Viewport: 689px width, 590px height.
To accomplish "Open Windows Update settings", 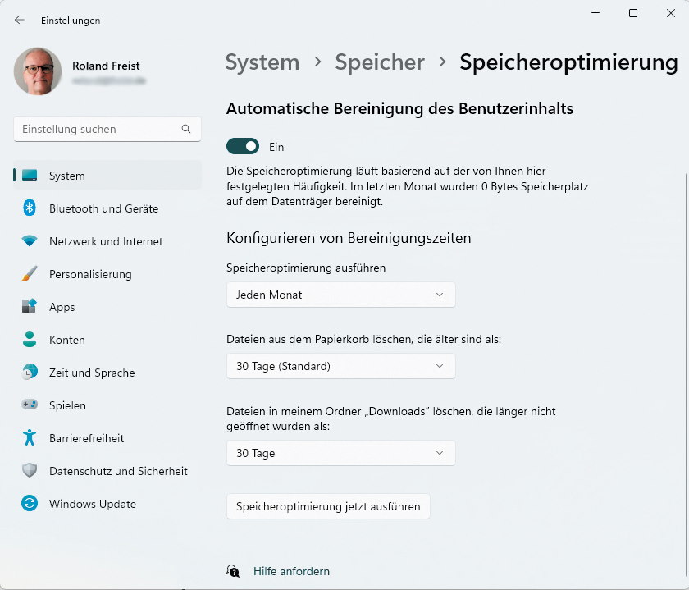I will pos(107,503).
